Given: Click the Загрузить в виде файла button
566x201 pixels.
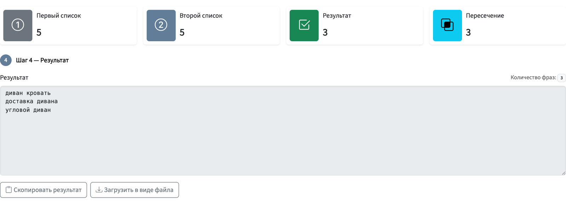Looking at the screenshot, I should 134,190.
